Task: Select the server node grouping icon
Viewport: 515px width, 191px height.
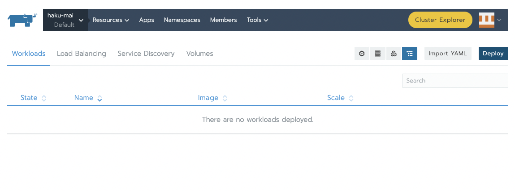Action: coord(378,53)
